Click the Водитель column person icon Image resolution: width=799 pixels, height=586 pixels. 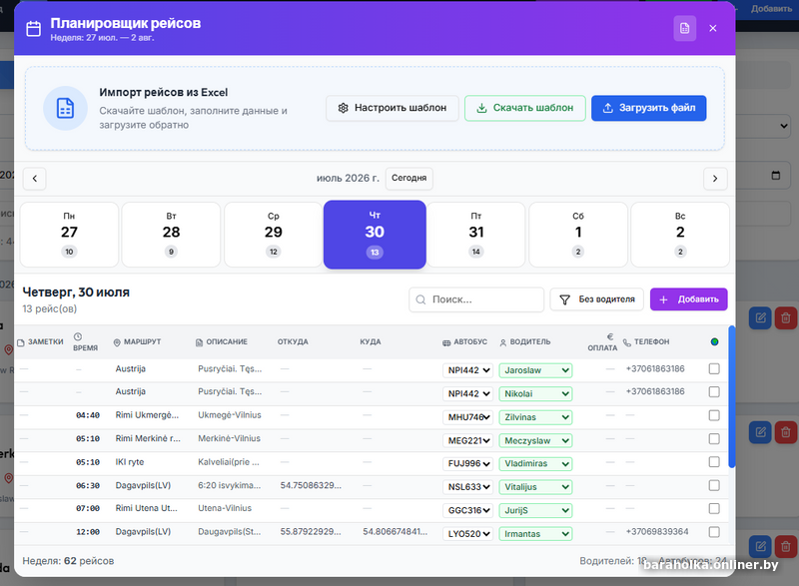tap(503, 342)
